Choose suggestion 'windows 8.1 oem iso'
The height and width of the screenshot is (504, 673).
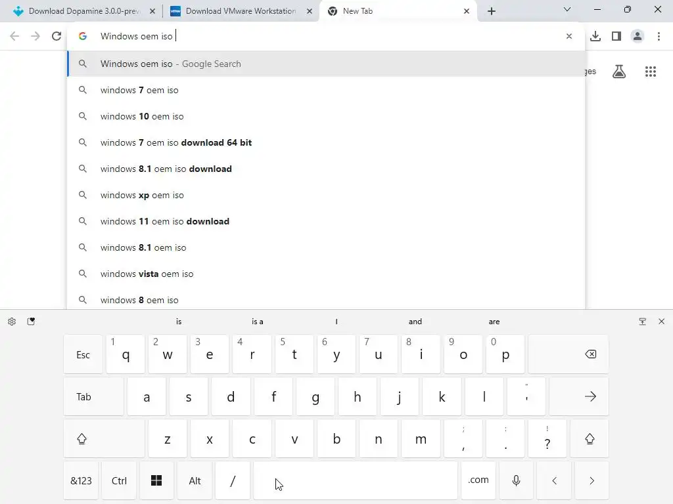tap(326, 247)
